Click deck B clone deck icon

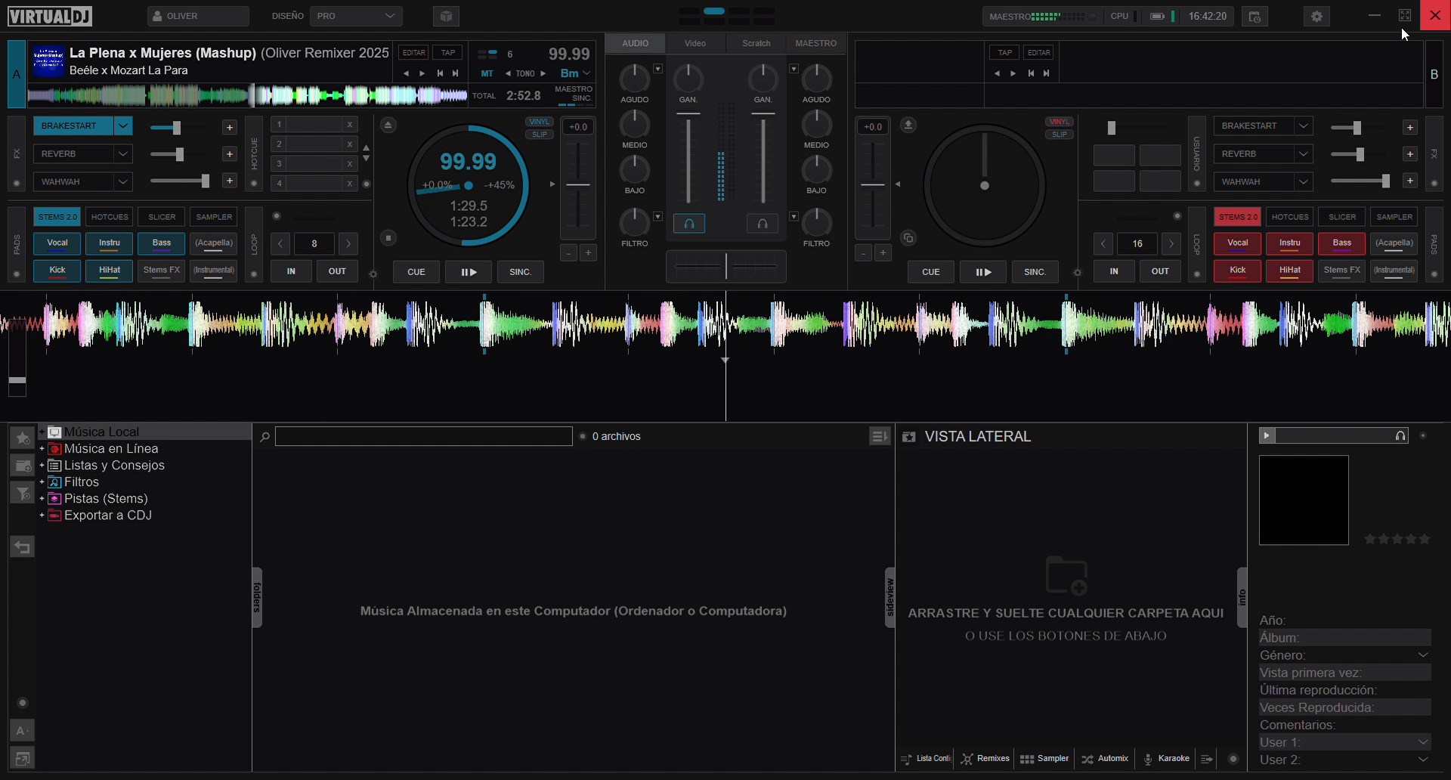click(908, 238)
